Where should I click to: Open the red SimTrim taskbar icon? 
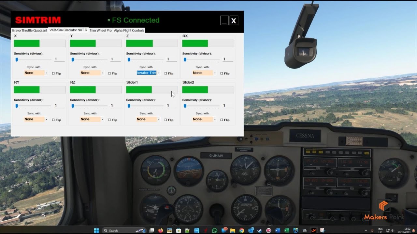[314, 230]
